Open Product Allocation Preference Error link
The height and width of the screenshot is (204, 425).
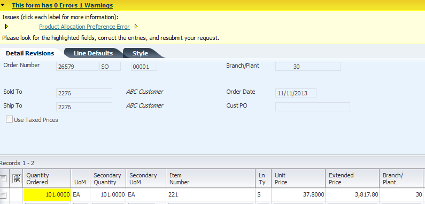pos(84,27)
